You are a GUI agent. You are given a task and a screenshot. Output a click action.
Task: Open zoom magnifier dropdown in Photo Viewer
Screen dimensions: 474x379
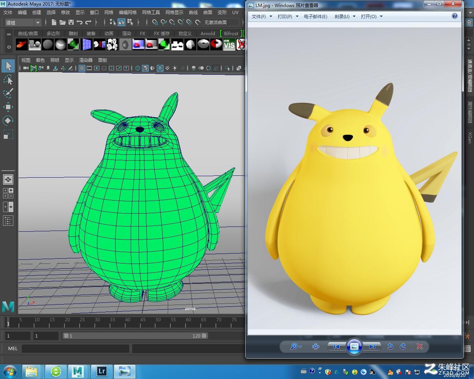pyautogui.click(x=296, y=346)
